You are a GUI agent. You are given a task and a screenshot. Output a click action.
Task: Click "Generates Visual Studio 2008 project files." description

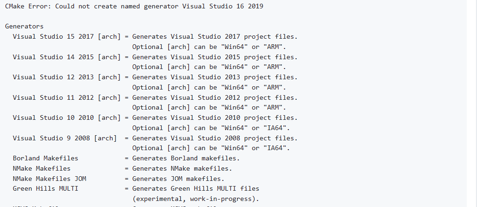click(x=215, y=138)
